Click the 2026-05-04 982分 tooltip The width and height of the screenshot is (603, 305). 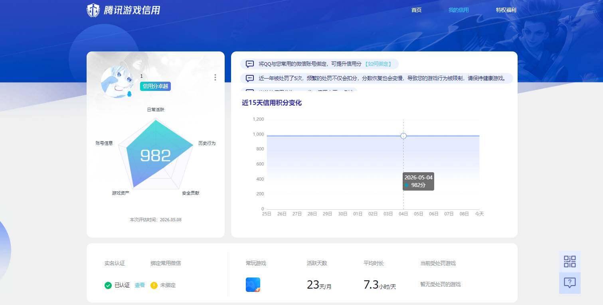418,181
